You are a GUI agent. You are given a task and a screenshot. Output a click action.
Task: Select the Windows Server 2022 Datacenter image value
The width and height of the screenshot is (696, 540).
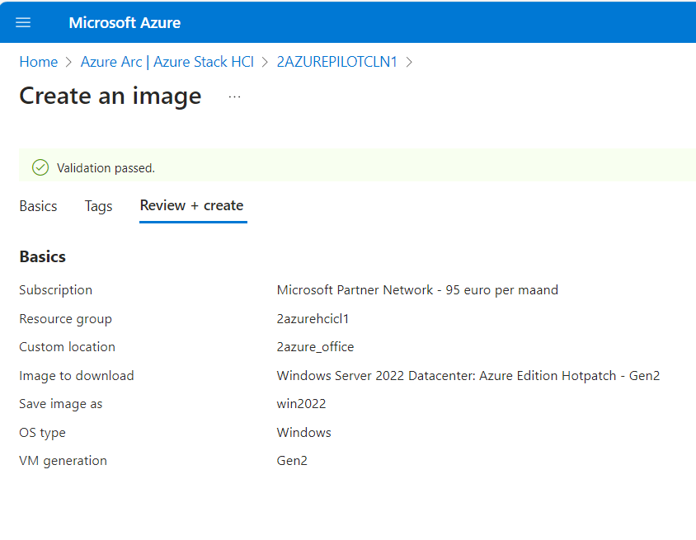[468, 376]
